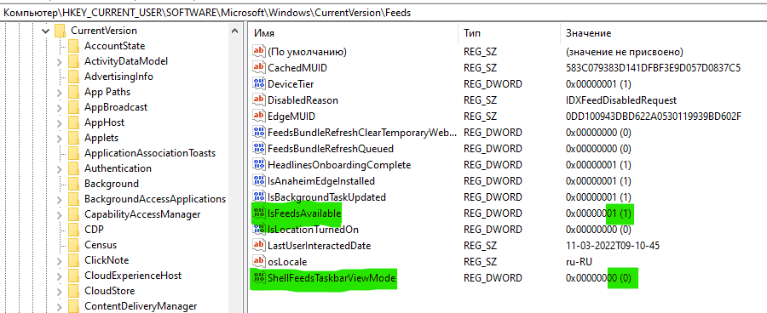Expand the Authentication registry key
The height and width of the screenshot is (313, 767).
click(59, 169)
